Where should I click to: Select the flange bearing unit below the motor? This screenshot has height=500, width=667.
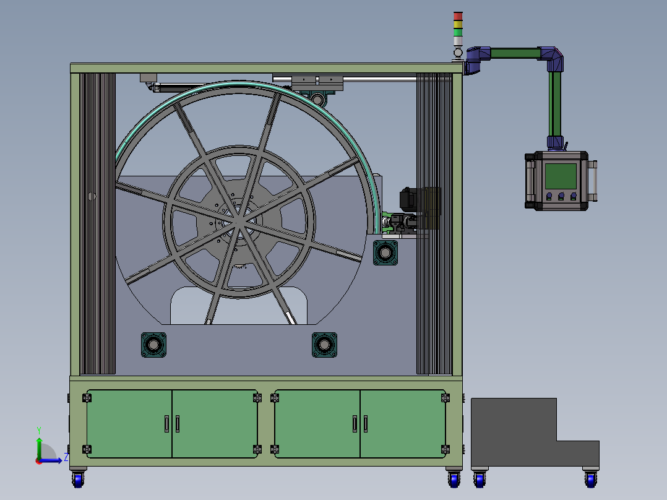point(385,252)
